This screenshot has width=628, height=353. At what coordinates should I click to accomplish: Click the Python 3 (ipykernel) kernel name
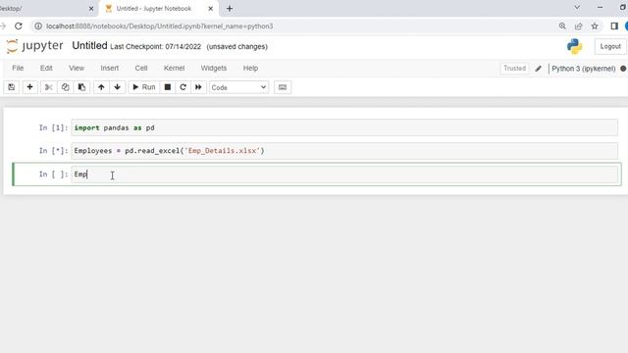(x=584, y=69)
